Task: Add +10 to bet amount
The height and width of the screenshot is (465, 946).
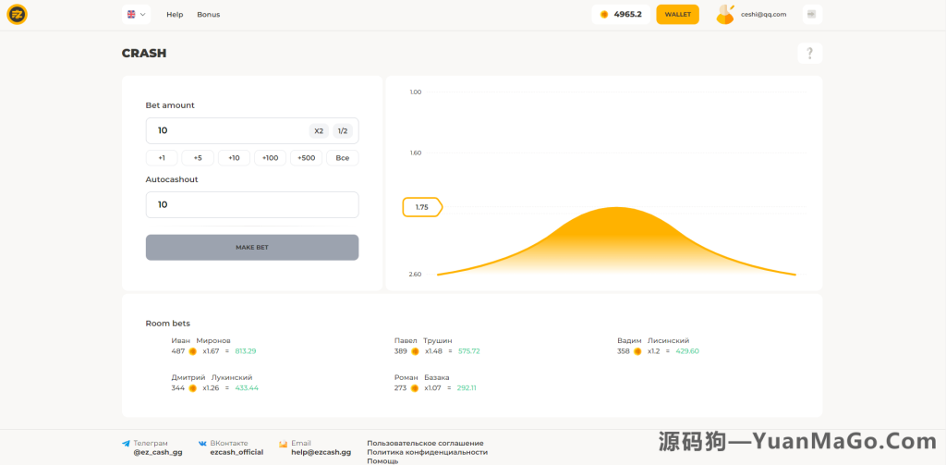Action: pyautogui.click(x=234, y=157)
